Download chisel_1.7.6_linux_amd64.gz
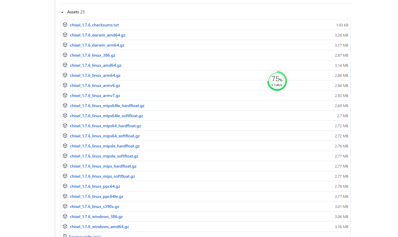398x237 pixels. pyautogui.click(x=96, y=66)
